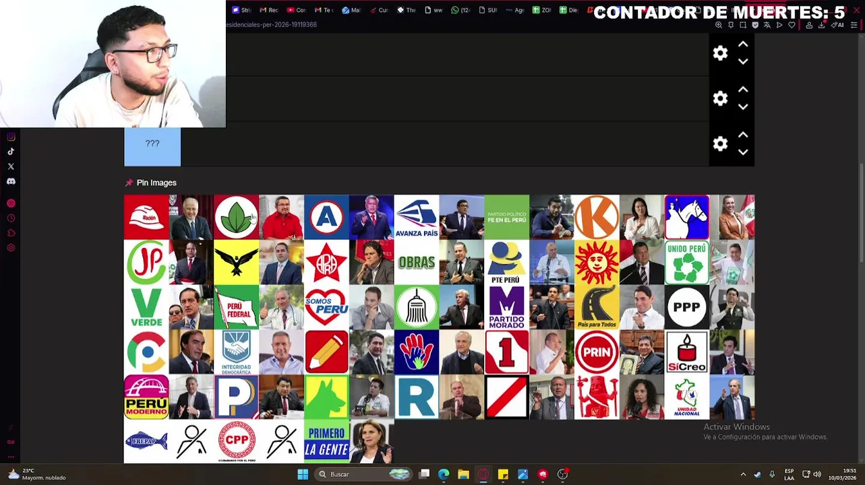865x485 pixels.
Task: Open settings gear for the top tier row
Action: point(720,53)
